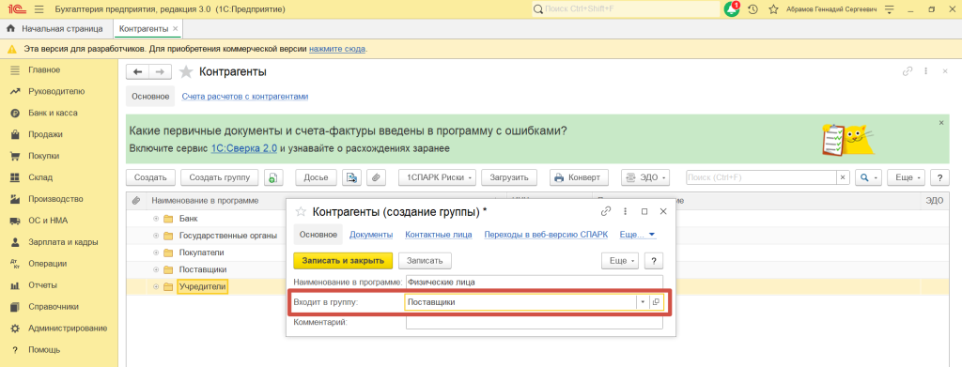Viewport: 962px width, 367px height.
Task: Star the group creation dialog as favorite
Action: [x=301, y=211]
